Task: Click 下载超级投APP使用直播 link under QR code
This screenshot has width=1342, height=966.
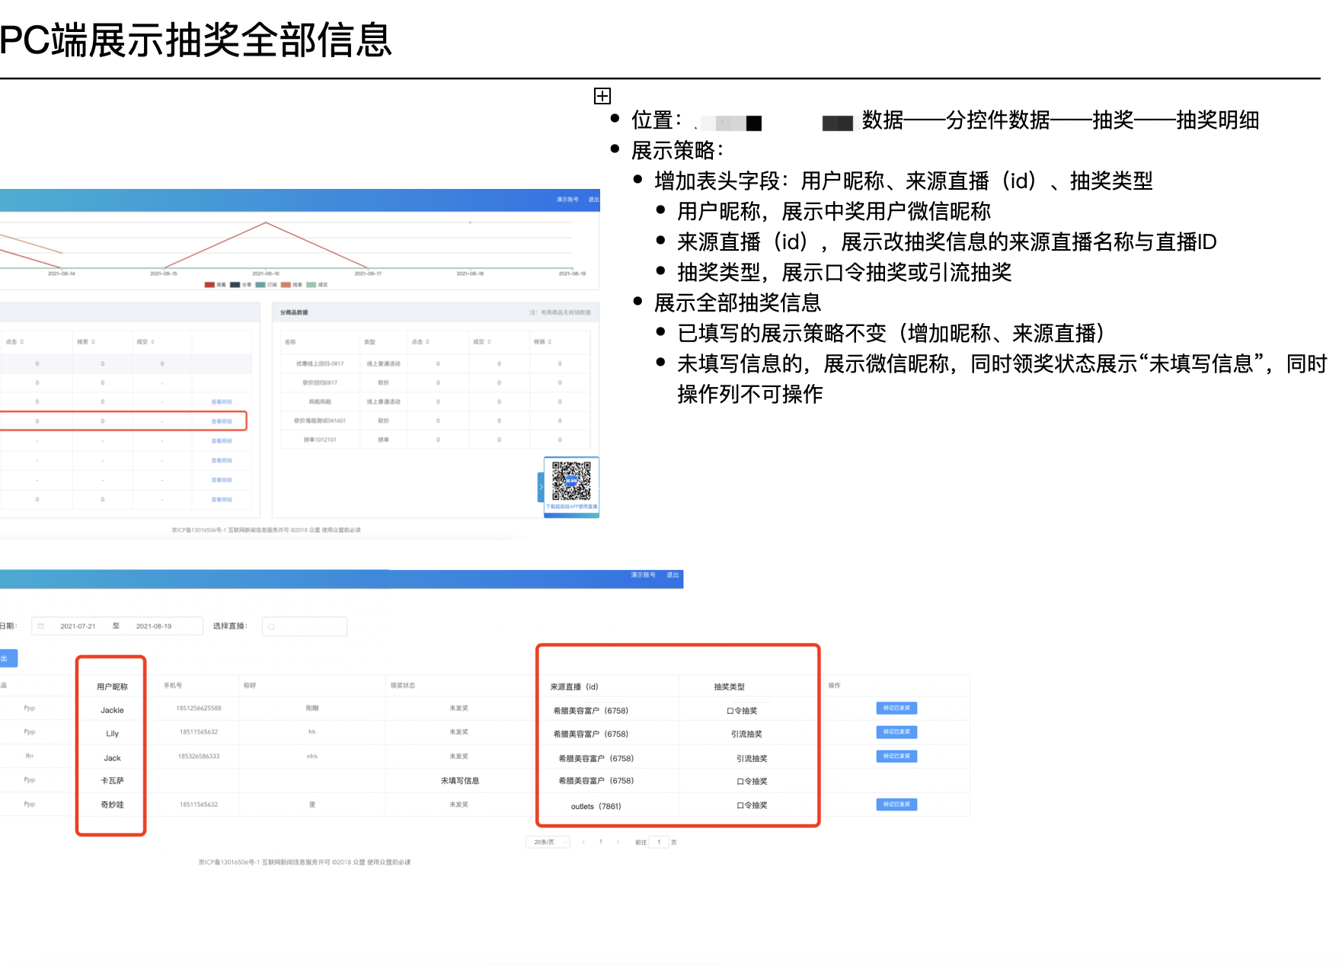Action: coord(571,507)
